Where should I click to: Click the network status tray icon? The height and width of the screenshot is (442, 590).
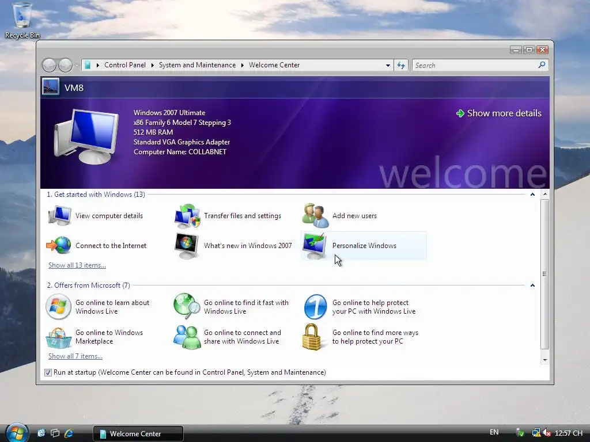tap(535, 433)
